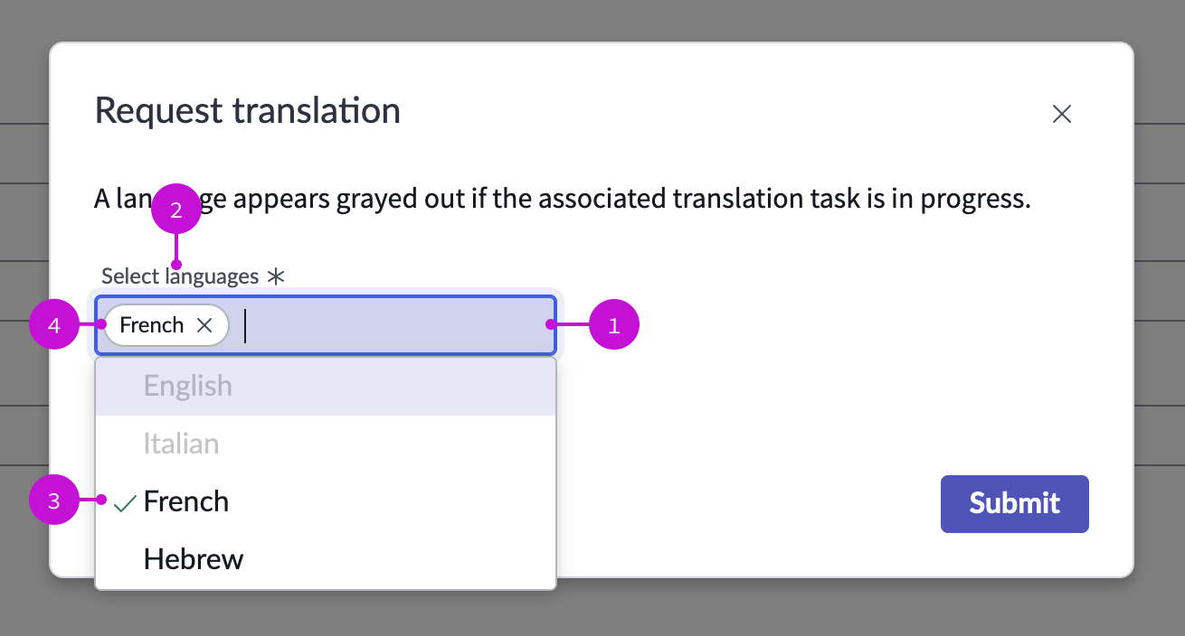Click annotation badge number 3
Screen dimensions: 1185x636
click(55, 500)
